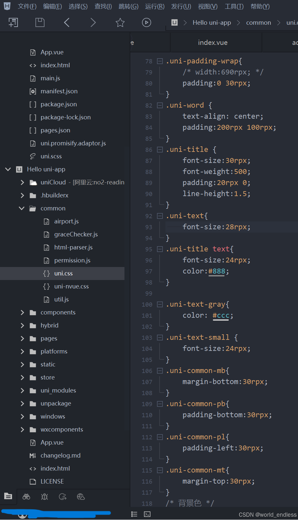Fold the .uni-common-mb block at line 106
Screen dimensions: 298x520
[160, 371]
